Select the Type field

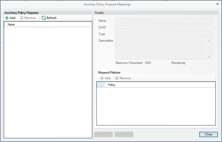coord(163,34)
